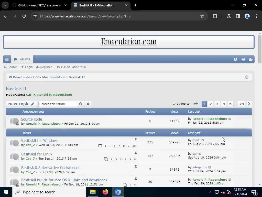This screenshot has width=262, height=197.
Task: Toggle the browser side panel icon
Action: coord(238,16)
